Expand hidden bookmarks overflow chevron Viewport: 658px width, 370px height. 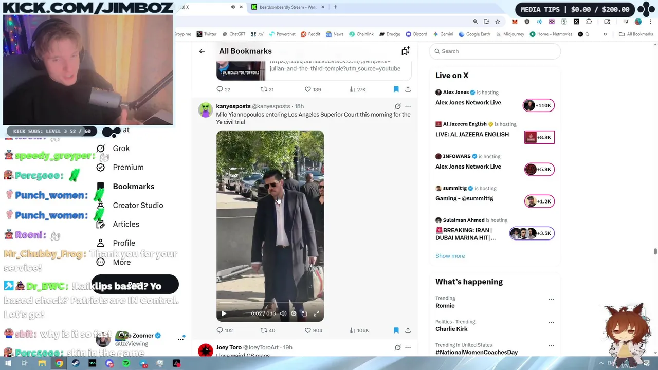[x=605, y=34]
